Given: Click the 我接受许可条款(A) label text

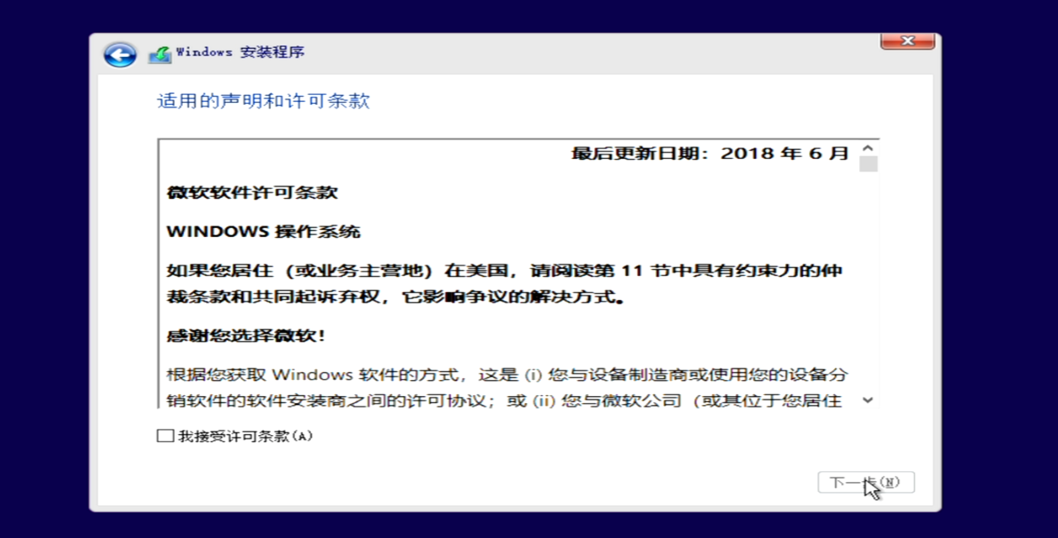Looking at the screenshot, I should pos(245,436).
